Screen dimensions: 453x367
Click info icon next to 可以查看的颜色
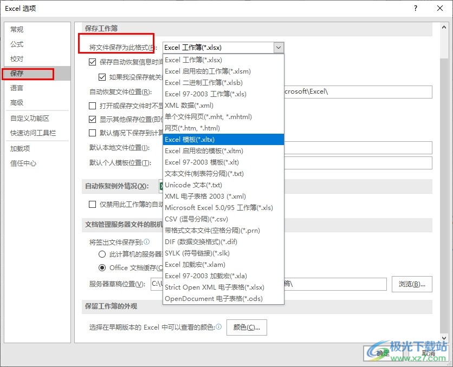[219, 326]
